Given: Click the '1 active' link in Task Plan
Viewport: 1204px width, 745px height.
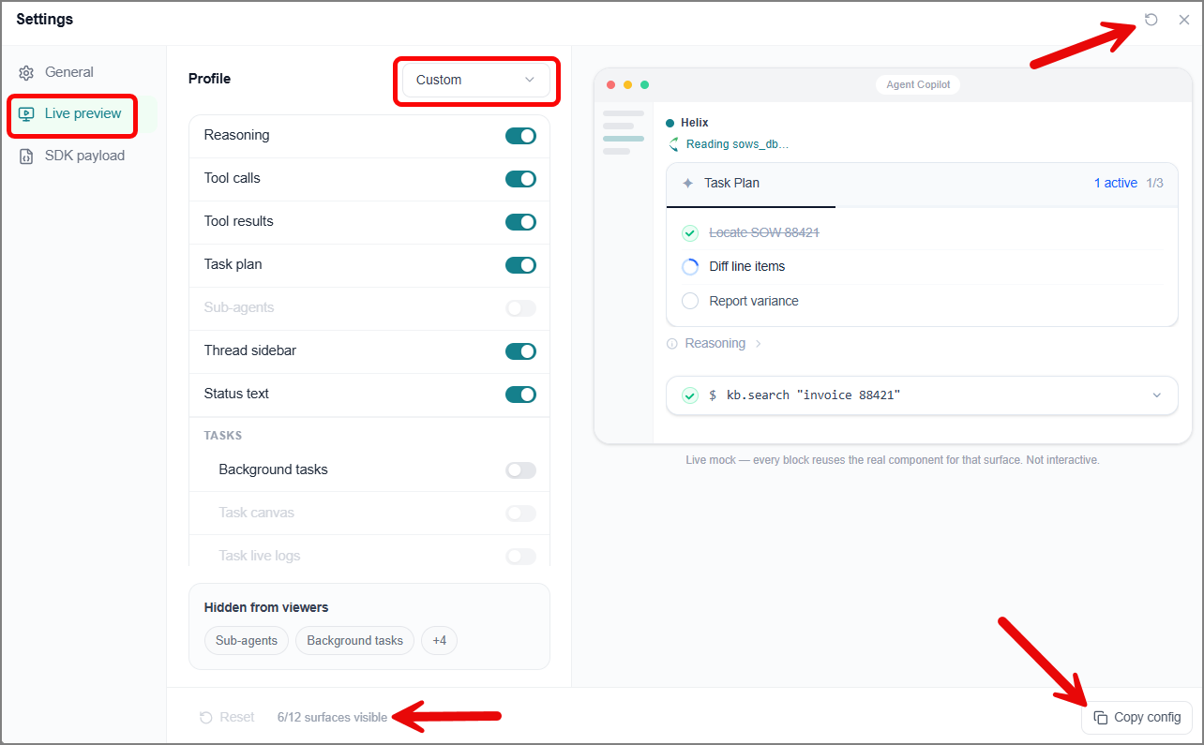Looking at the screenshot, I should point(1116,183).
